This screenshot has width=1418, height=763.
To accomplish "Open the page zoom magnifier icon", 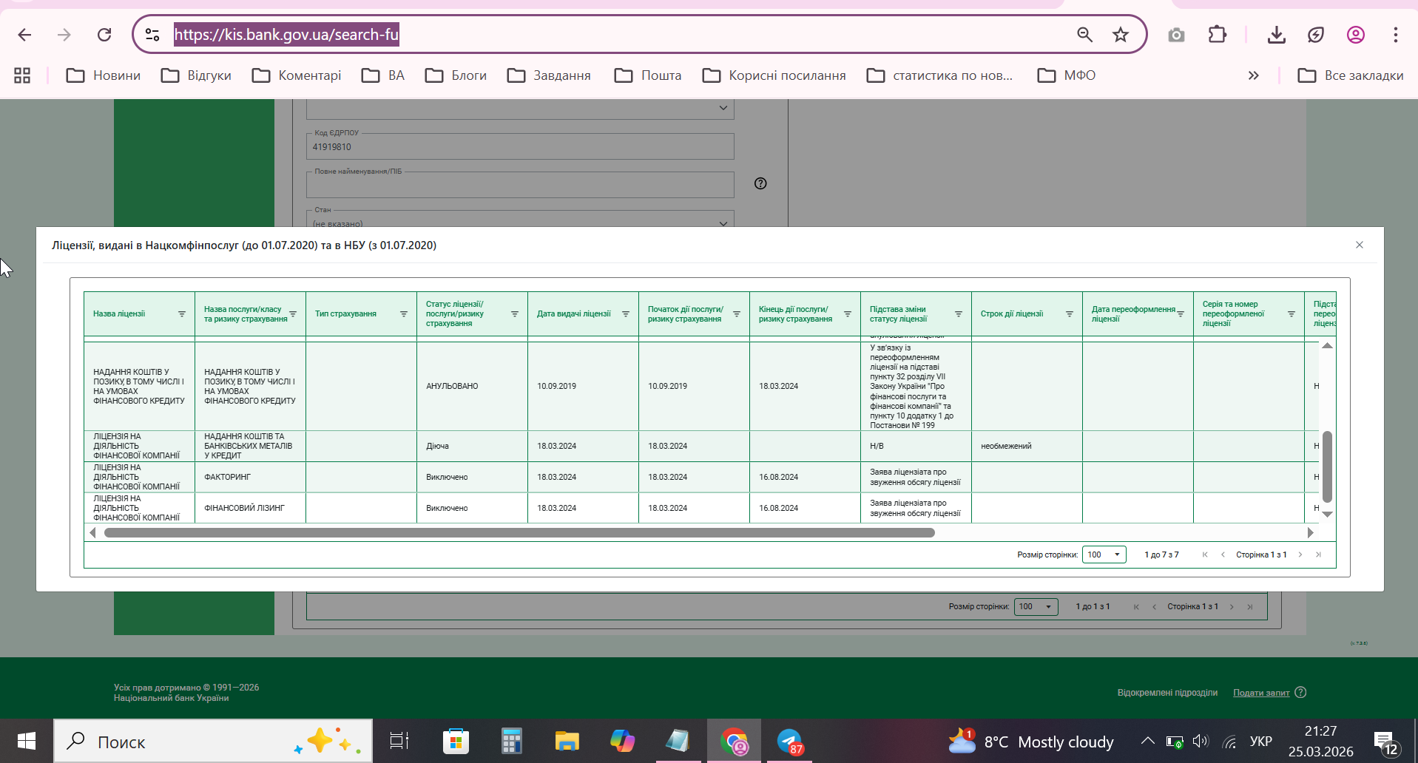I will pos(1084,35).
